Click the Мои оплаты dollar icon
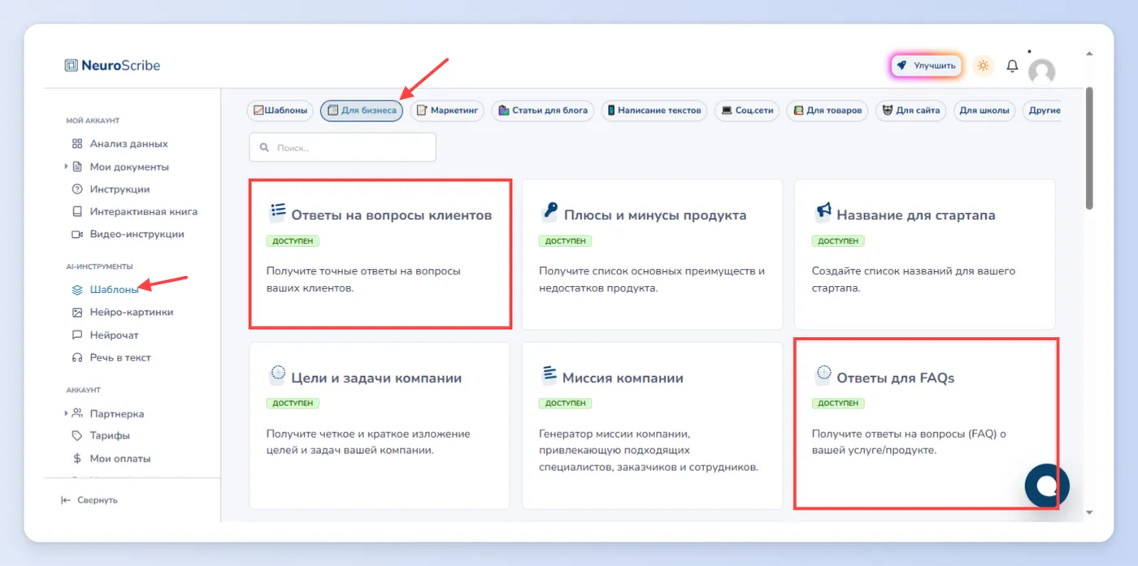Image resolution: width=1138 pixels, height=566 pixels. [x=77, y=459]
